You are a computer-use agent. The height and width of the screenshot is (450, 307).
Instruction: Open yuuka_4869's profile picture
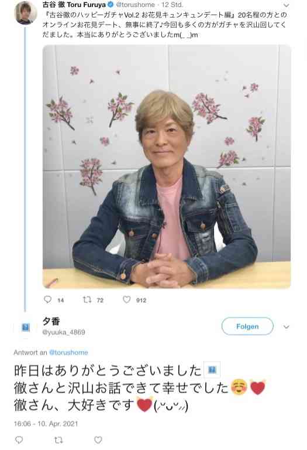tap(26, 327)
